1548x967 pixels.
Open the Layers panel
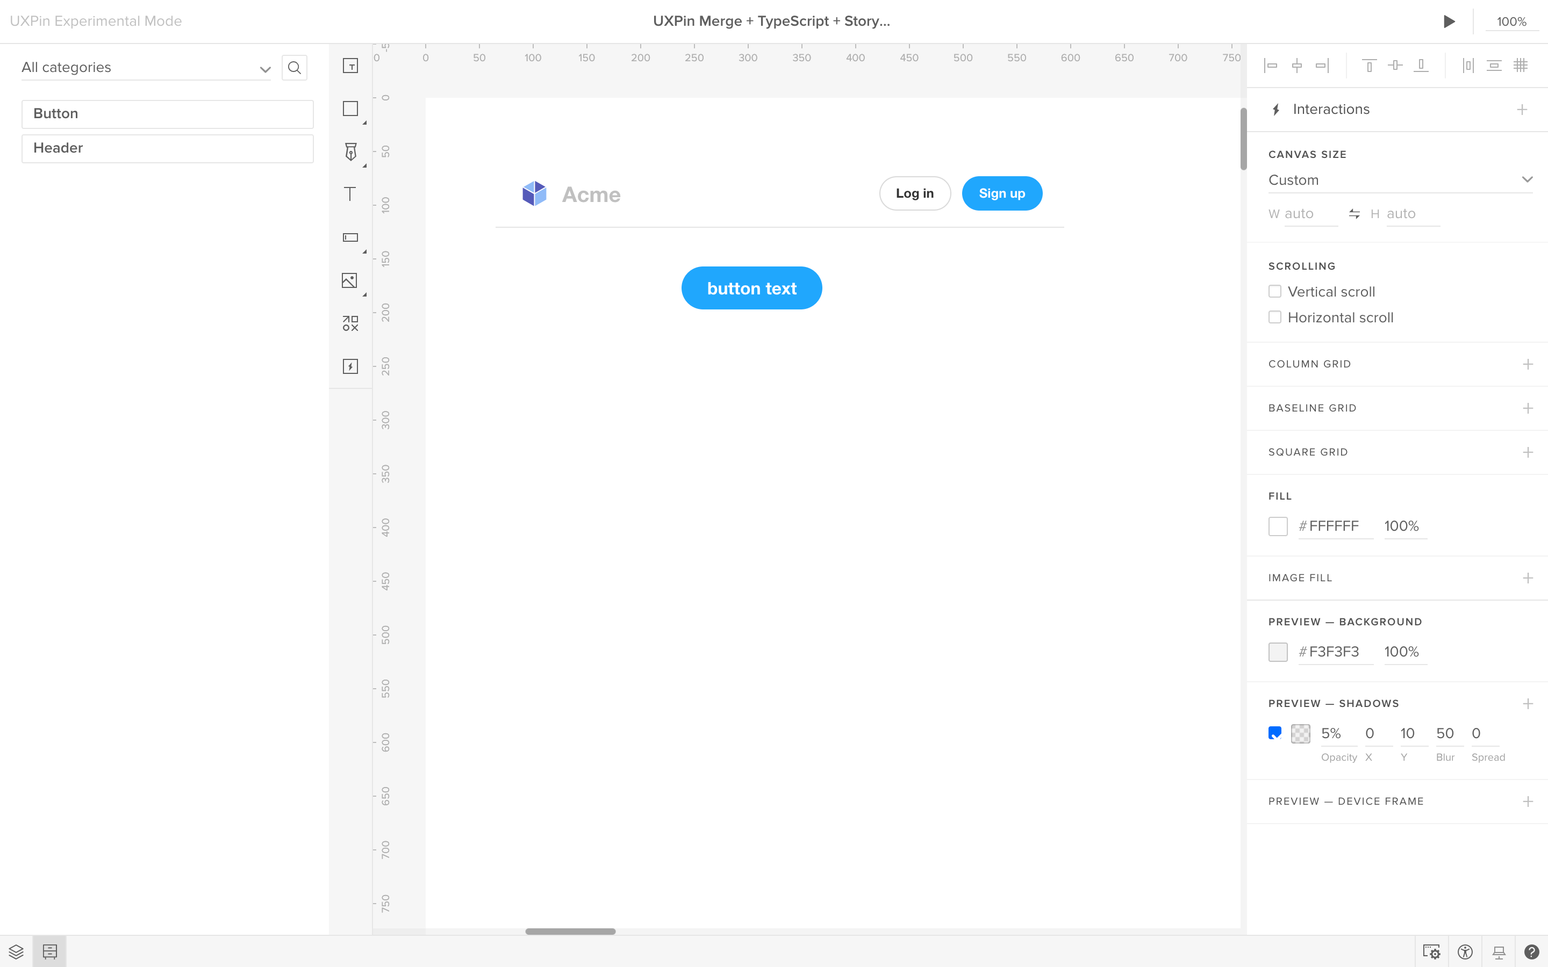coord(16,951)
